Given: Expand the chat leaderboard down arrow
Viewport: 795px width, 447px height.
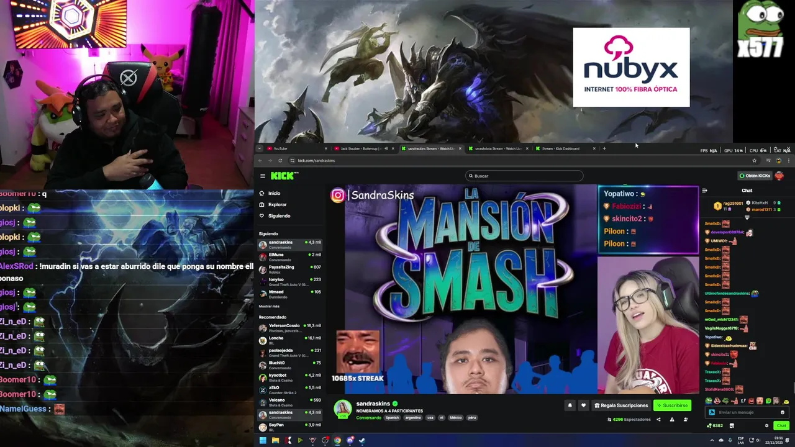Looking at the screenshot, I should [747, 217].
